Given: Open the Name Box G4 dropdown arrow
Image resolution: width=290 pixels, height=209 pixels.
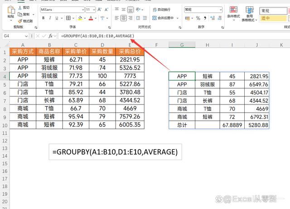Looking at the screenshot, I should [x=26, y=36].
